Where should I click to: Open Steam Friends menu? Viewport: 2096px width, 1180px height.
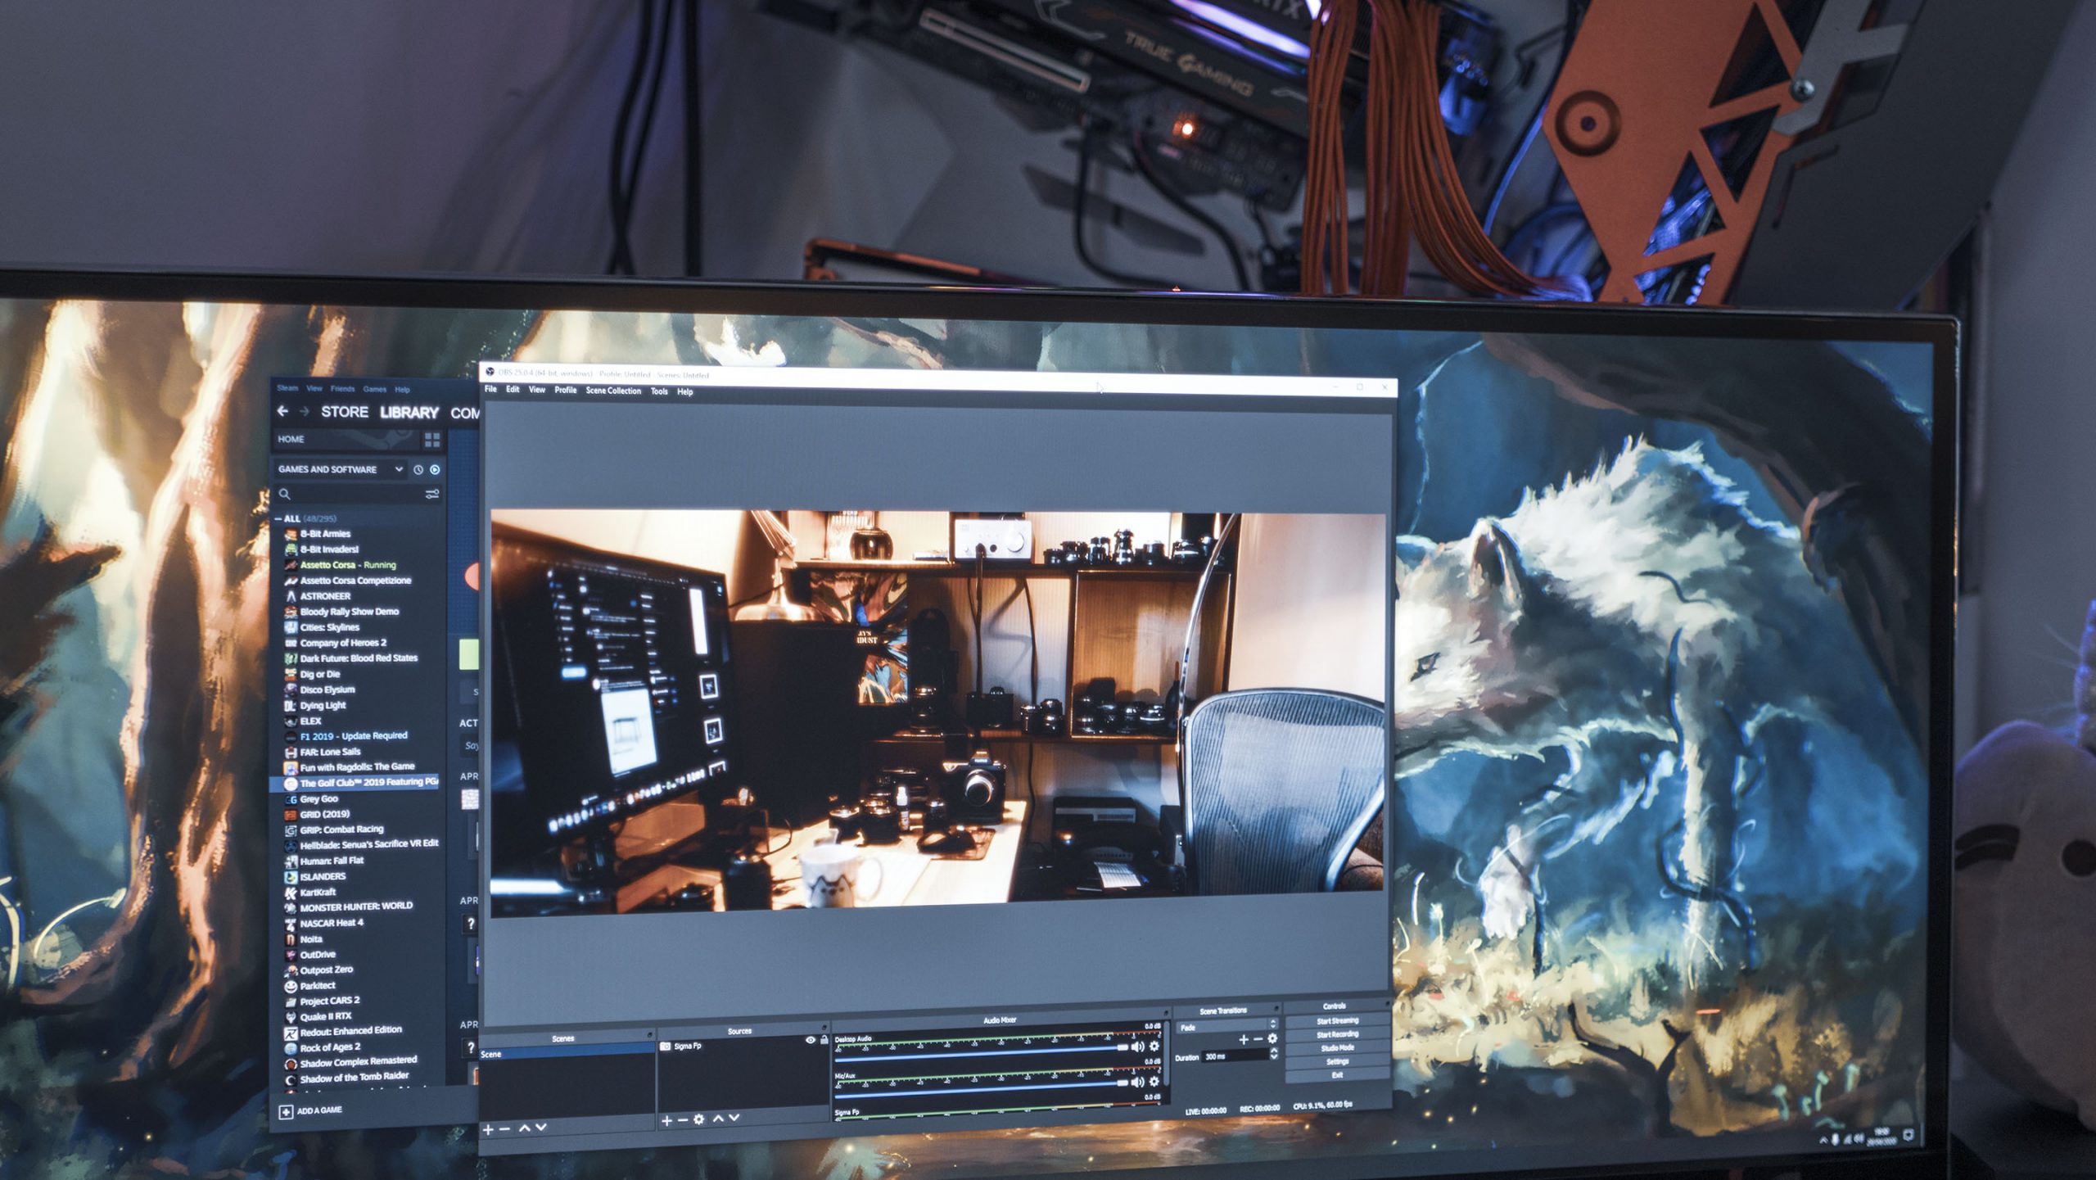[x=342, y=389]
